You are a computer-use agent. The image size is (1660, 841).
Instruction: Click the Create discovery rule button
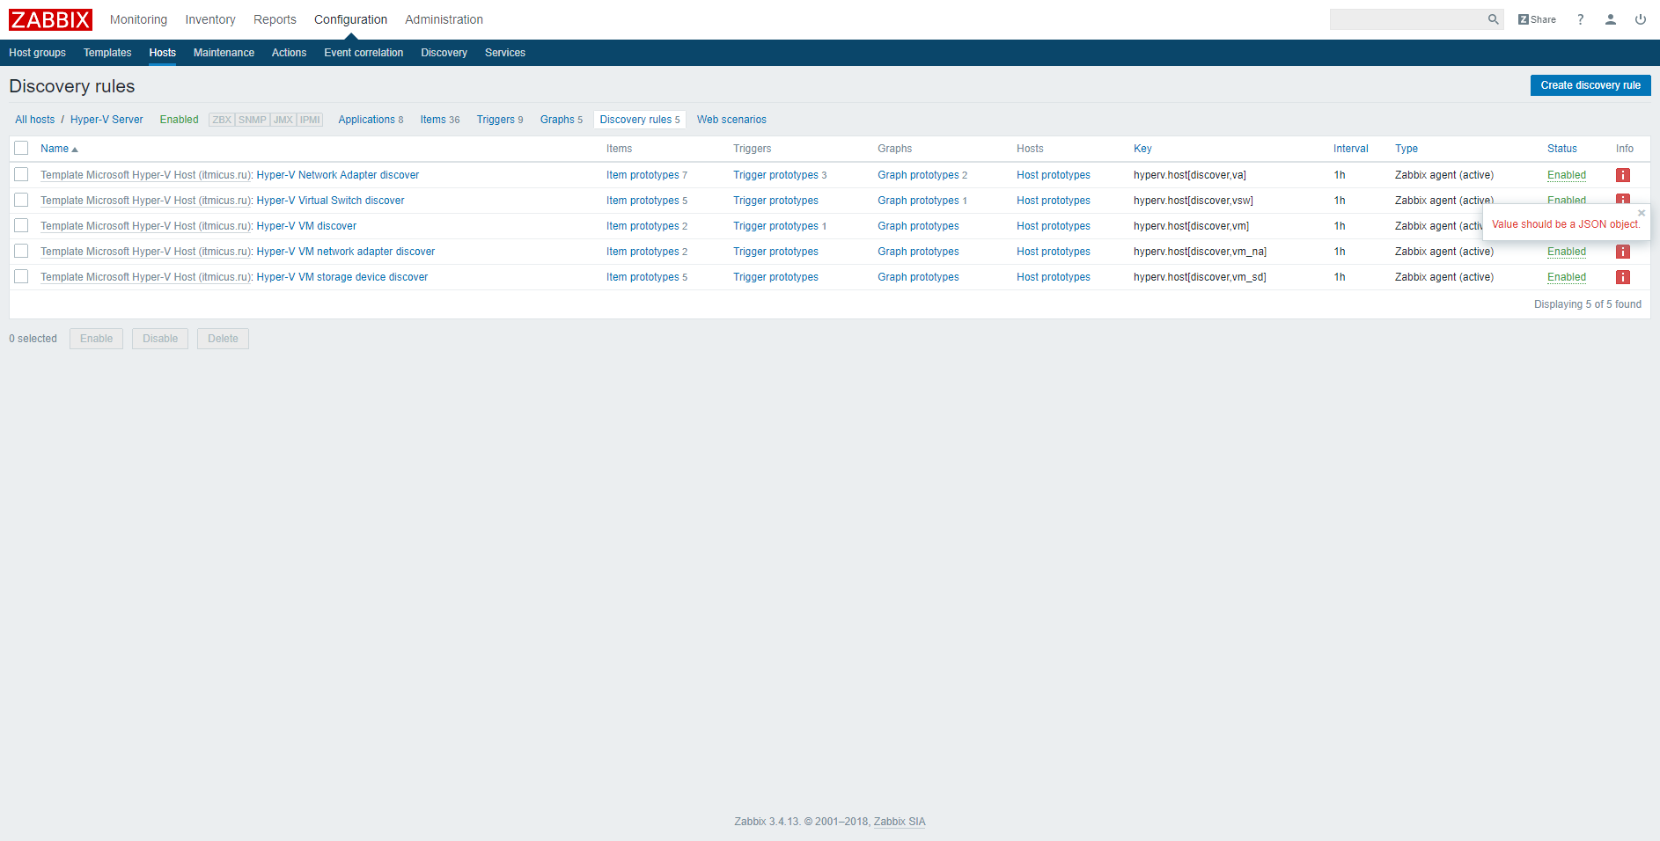(x=1590, y=85)
